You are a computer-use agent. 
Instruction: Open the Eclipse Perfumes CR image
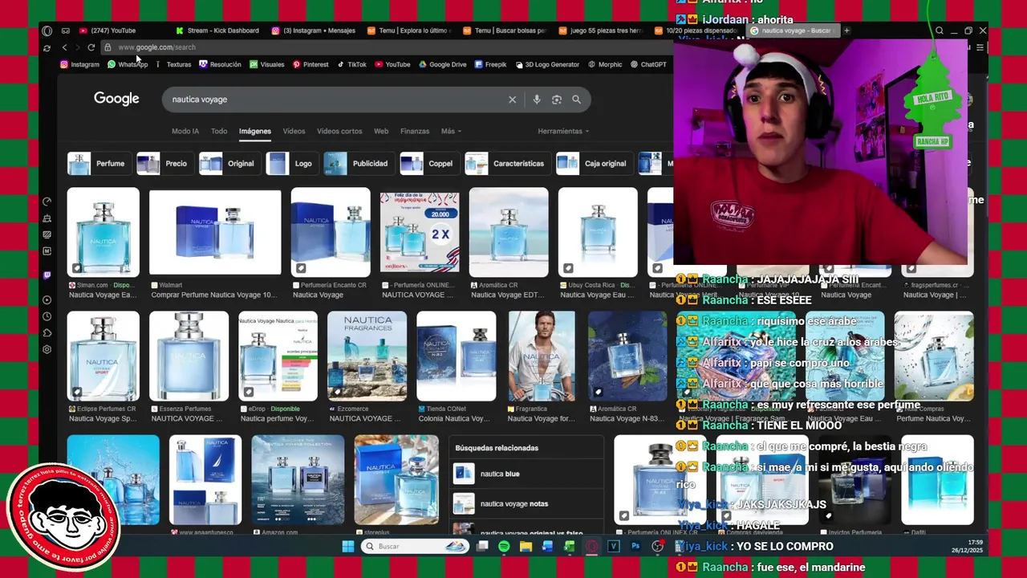[x=103, y=356]
